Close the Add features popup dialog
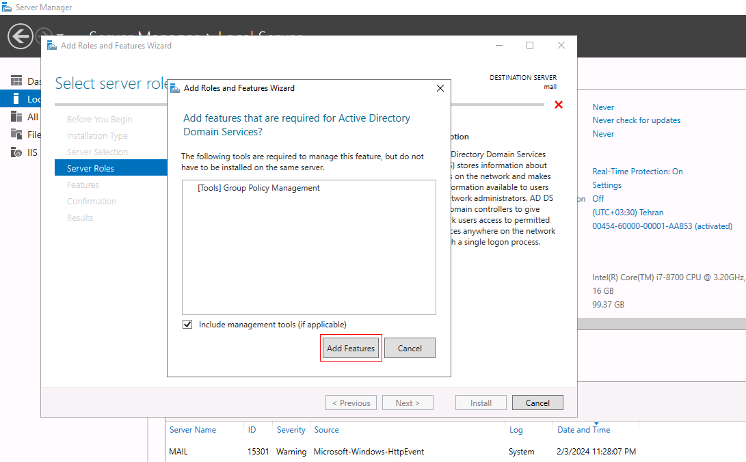This screenshot has width=746, height=462. (x=440, y=88)
